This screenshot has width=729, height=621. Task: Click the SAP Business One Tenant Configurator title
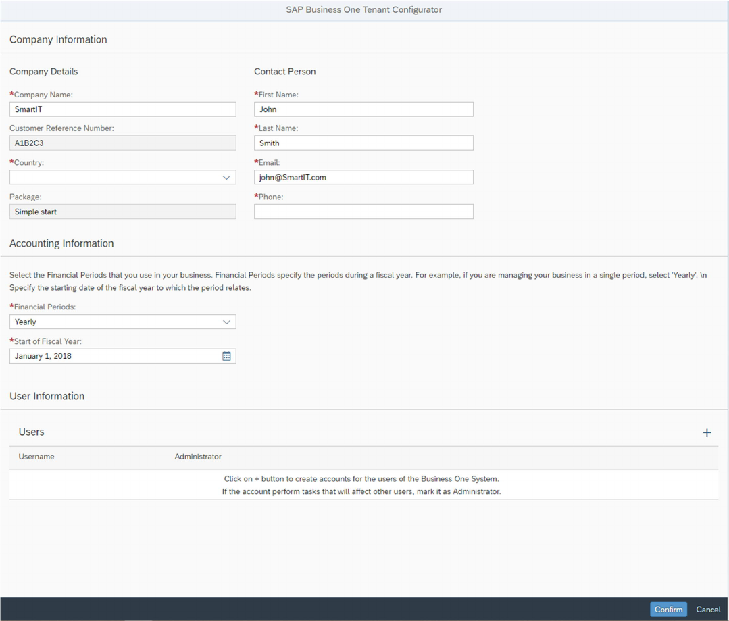[x=364, y=9]
